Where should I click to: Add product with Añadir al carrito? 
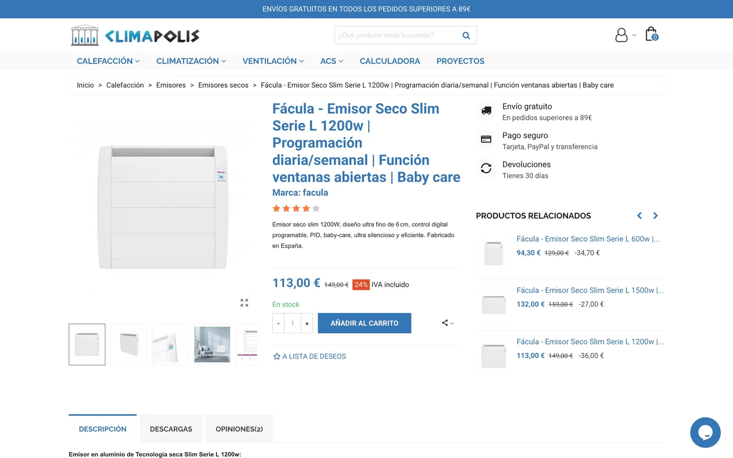[364, 323]
